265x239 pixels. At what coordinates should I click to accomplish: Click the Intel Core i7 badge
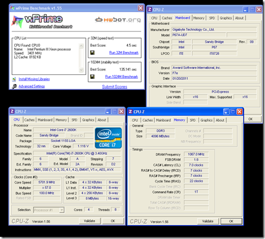click(108, 138)
